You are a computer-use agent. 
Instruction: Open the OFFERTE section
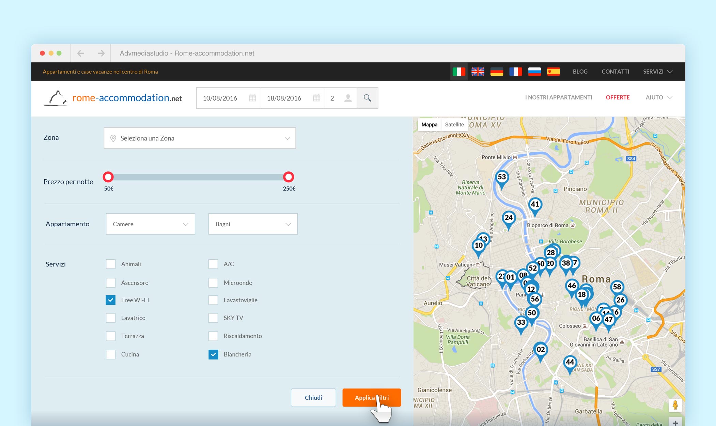tap(618, 97)
